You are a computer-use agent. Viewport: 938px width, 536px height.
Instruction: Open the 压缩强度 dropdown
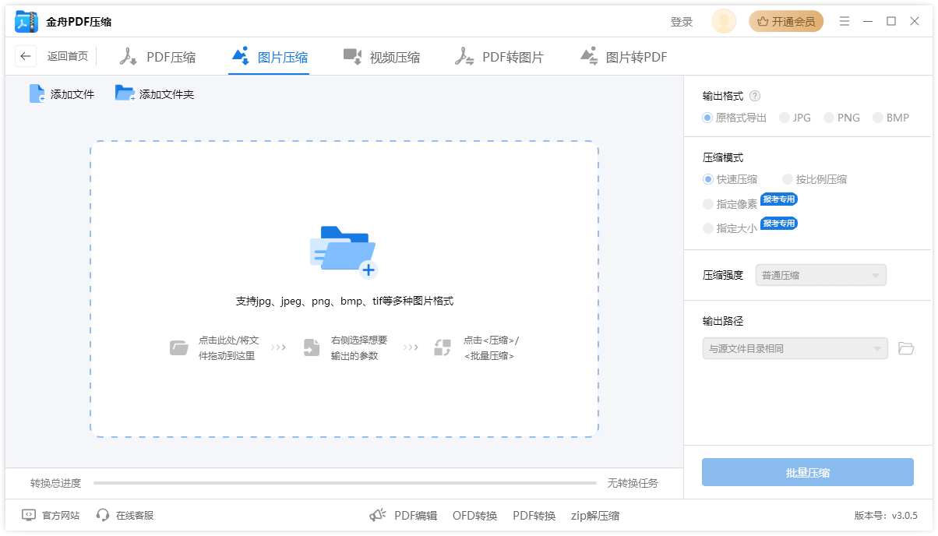(x=820, y=275)
